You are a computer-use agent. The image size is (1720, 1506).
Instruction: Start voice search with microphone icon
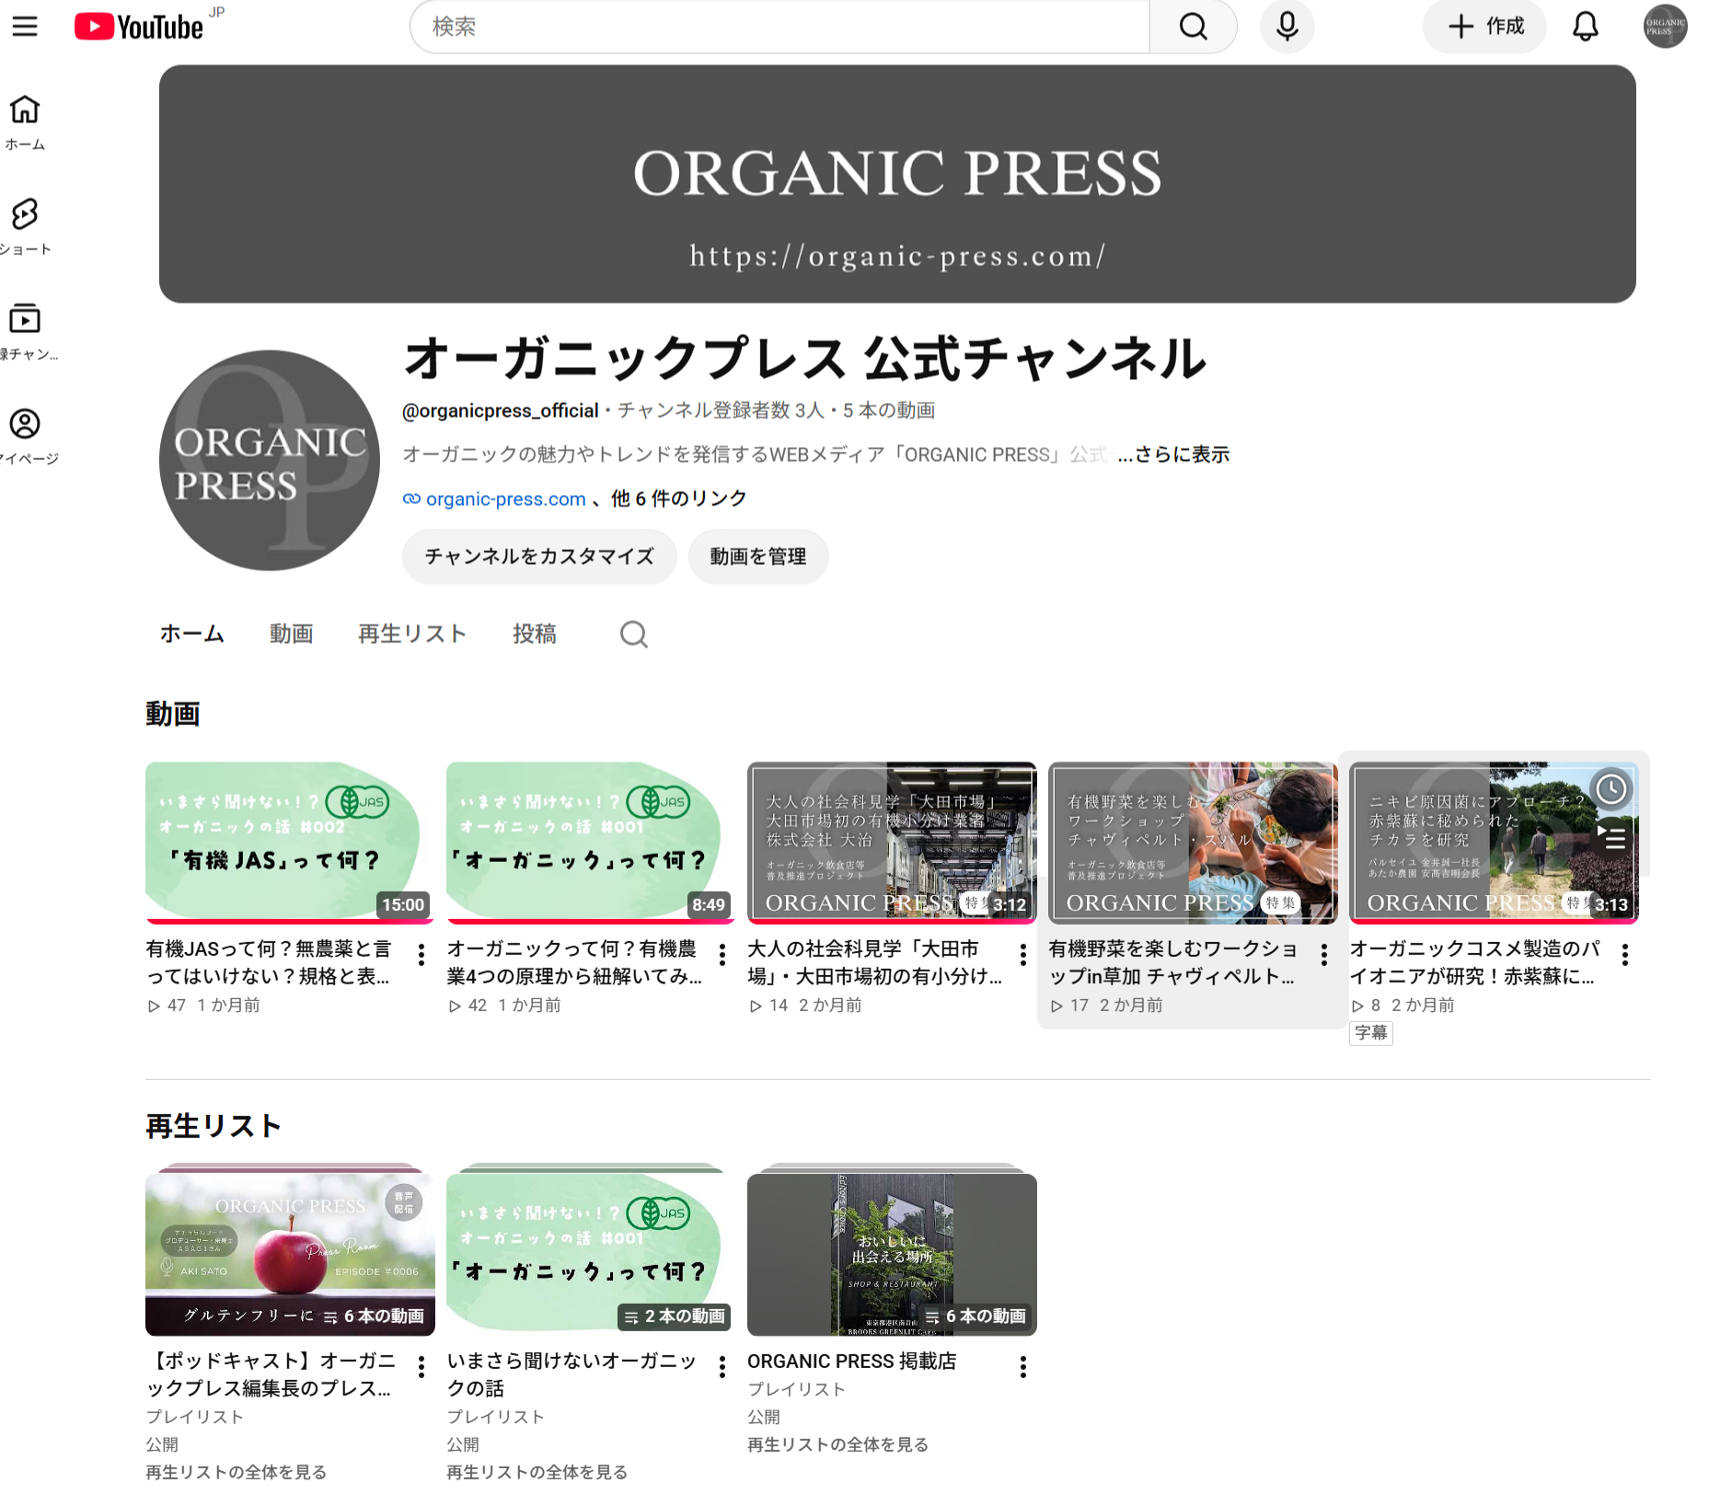(1287, 27)
